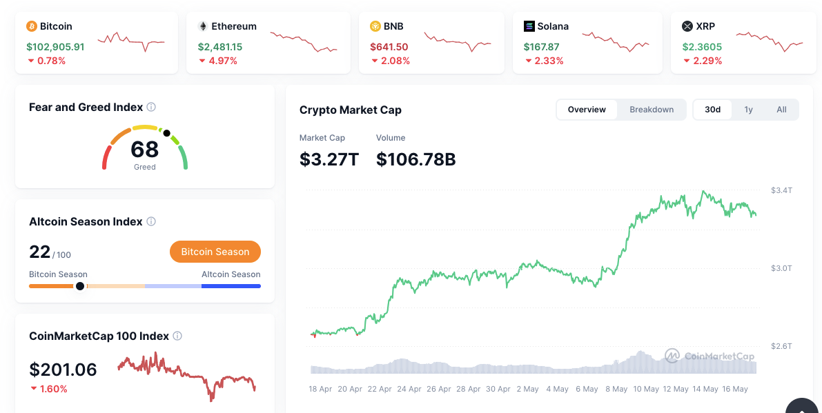Open Fear and Greed Index info icon
The height and width of the screenshot is (413, 822).
coord(151,107)
